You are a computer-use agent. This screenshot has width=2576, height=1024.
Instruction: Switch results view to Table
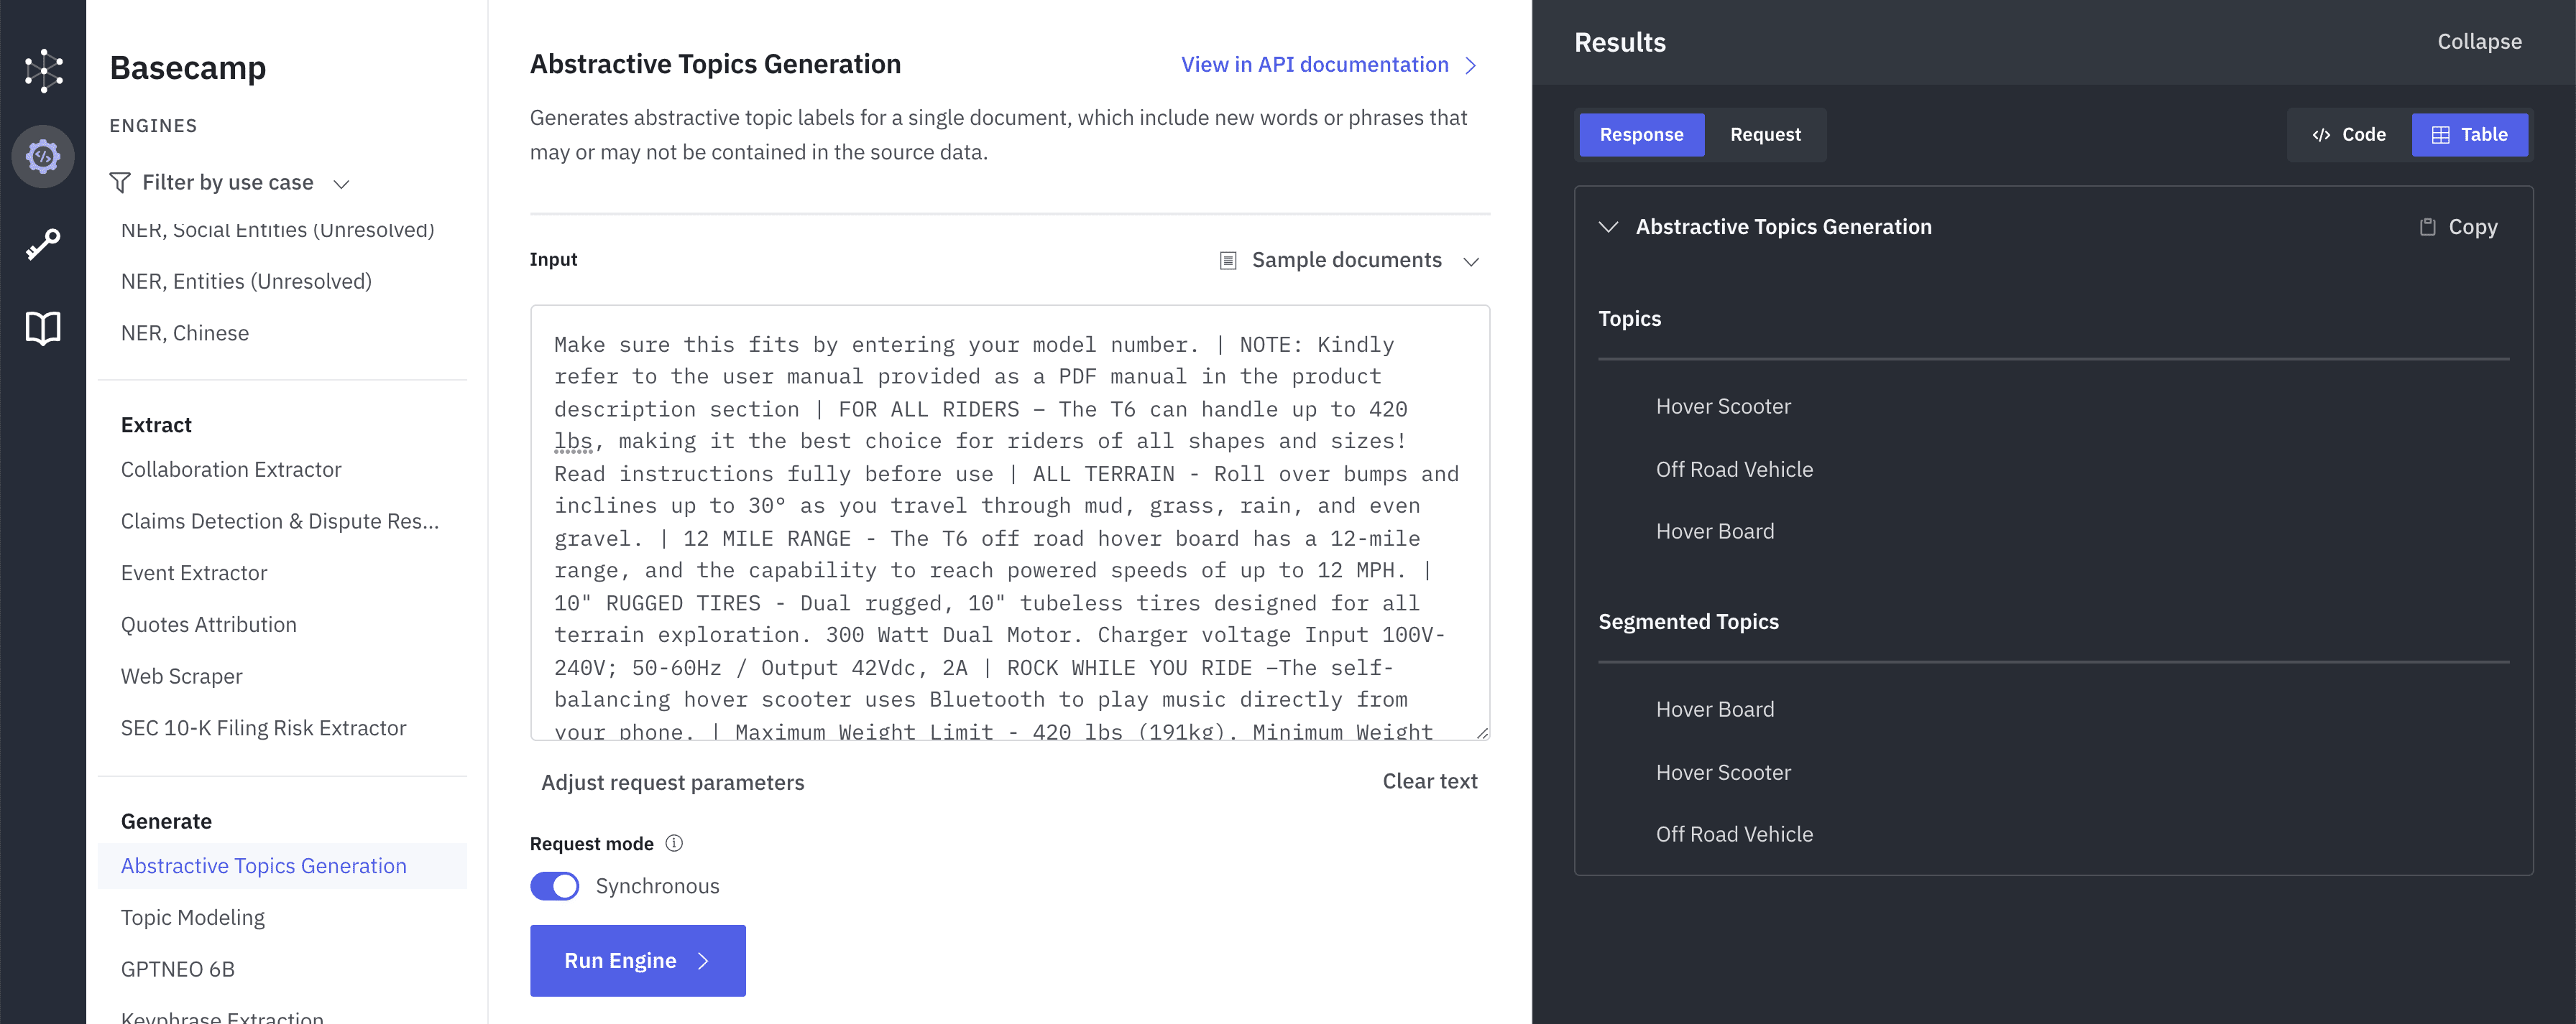pyautogui.click(x=2469, y=135)
